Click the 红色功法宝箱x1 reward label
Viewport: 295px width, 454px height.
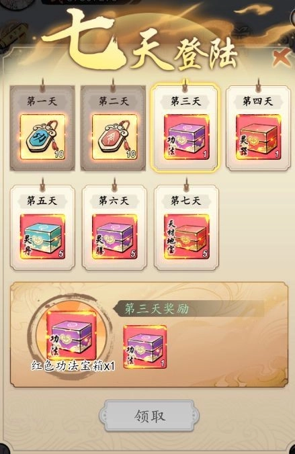[x=73, y=366]
